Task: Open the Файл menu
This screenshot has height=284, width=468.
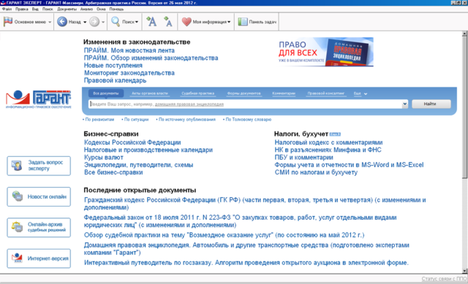Action: pyautogui.click(x=7, y=9)
